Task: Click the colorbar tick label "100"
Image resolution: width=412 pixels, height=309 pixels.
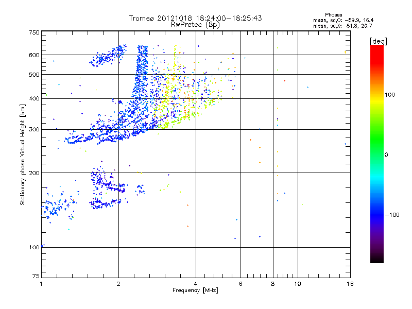Action: 390,95
